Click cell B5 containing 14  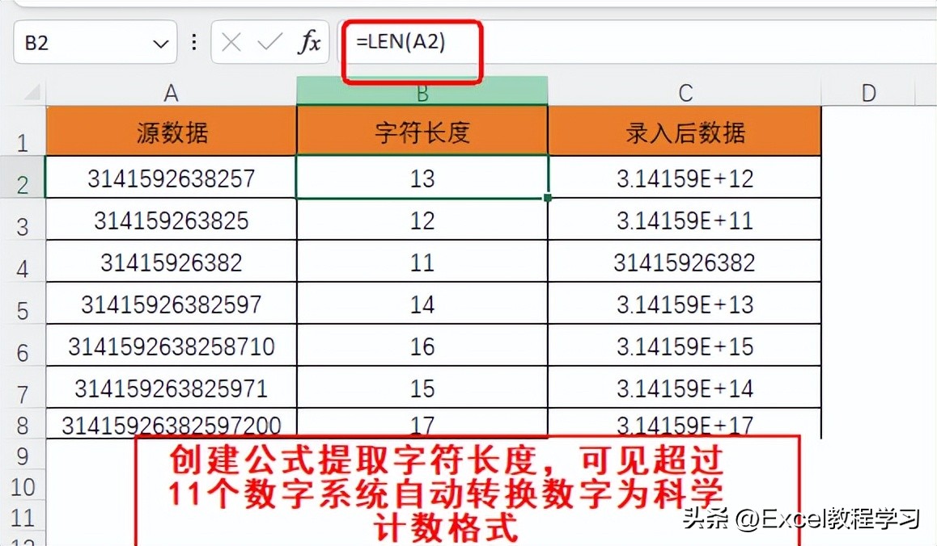[x=422, y=303]
